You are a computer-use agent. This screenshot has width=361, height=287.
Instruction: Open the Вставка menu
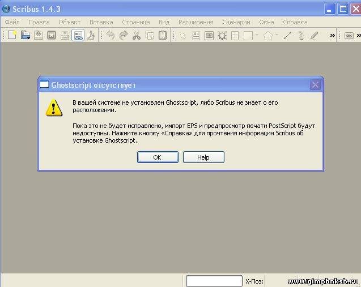click(x=101, y=22)
